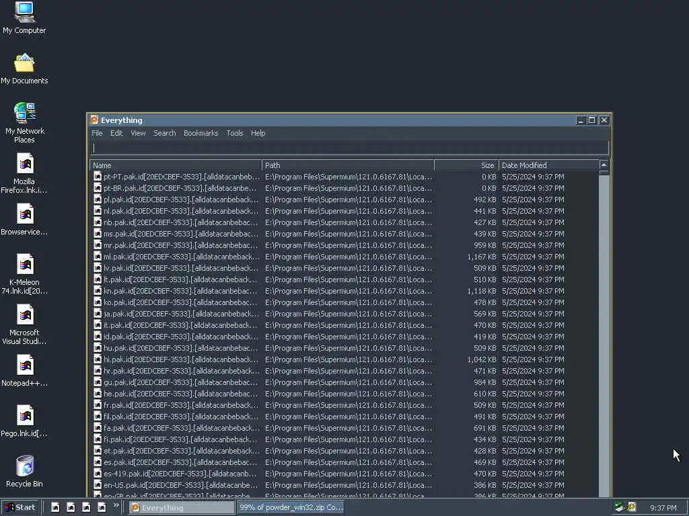Select the hr.pak file row name
Screen dimensions: 689x516
click(x=182, y=370)
